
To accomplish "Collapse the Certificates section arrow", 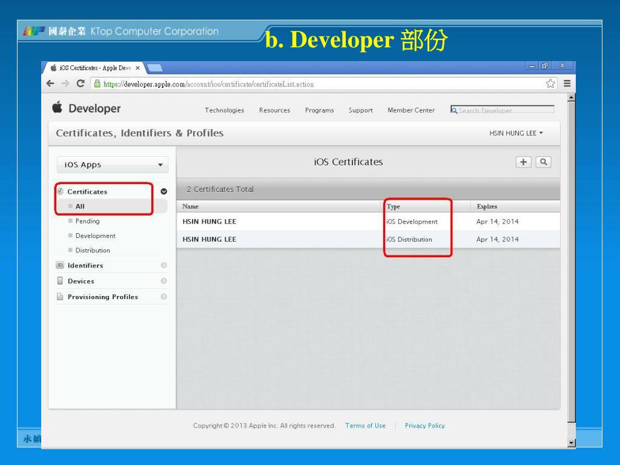I will click(x=163, y=191).
